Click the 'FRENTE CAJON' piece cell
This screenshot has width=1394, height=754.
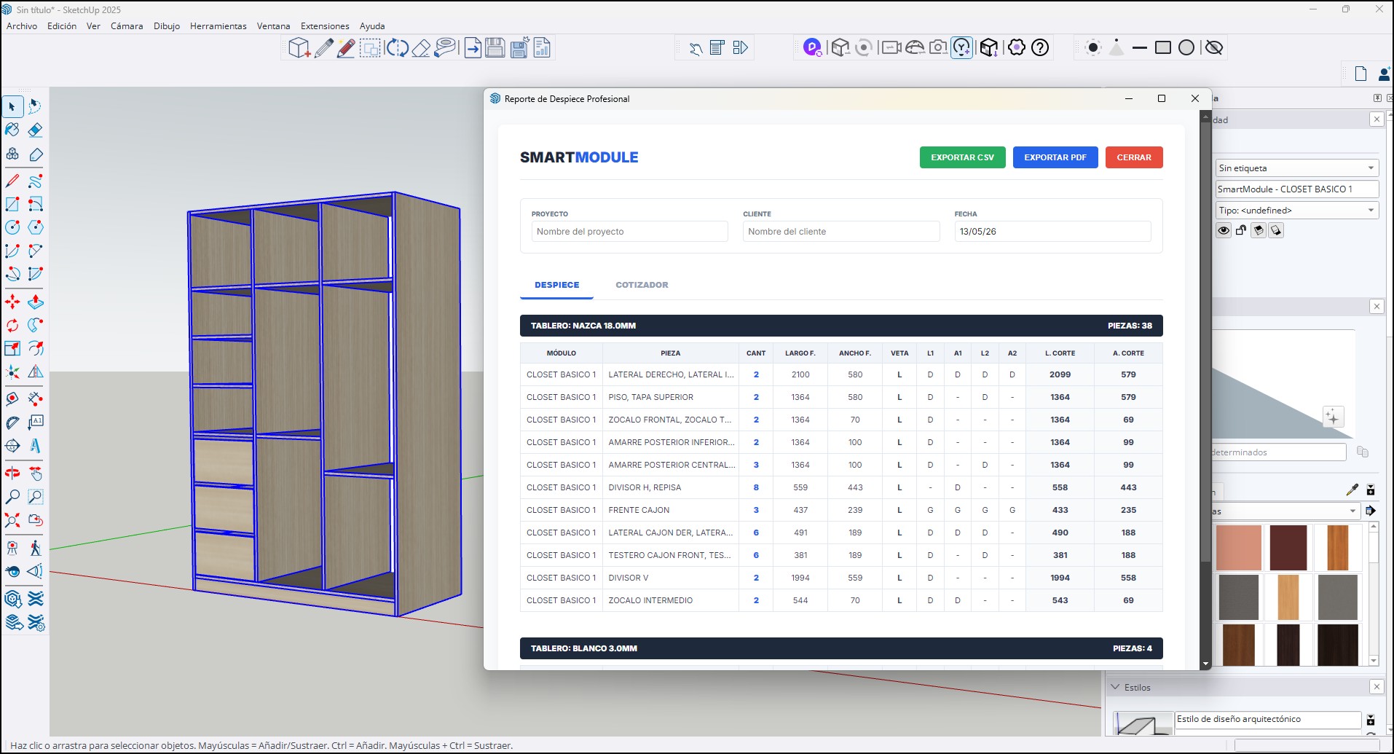click(670, 510)
